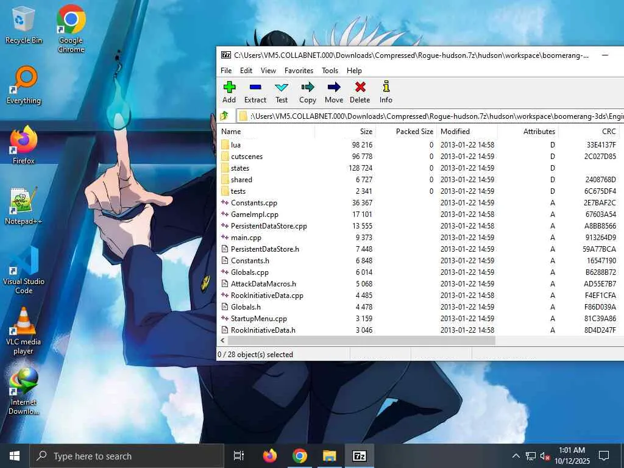
Task: Click the muted volume tray icon
Action: [x=545, y=456]
